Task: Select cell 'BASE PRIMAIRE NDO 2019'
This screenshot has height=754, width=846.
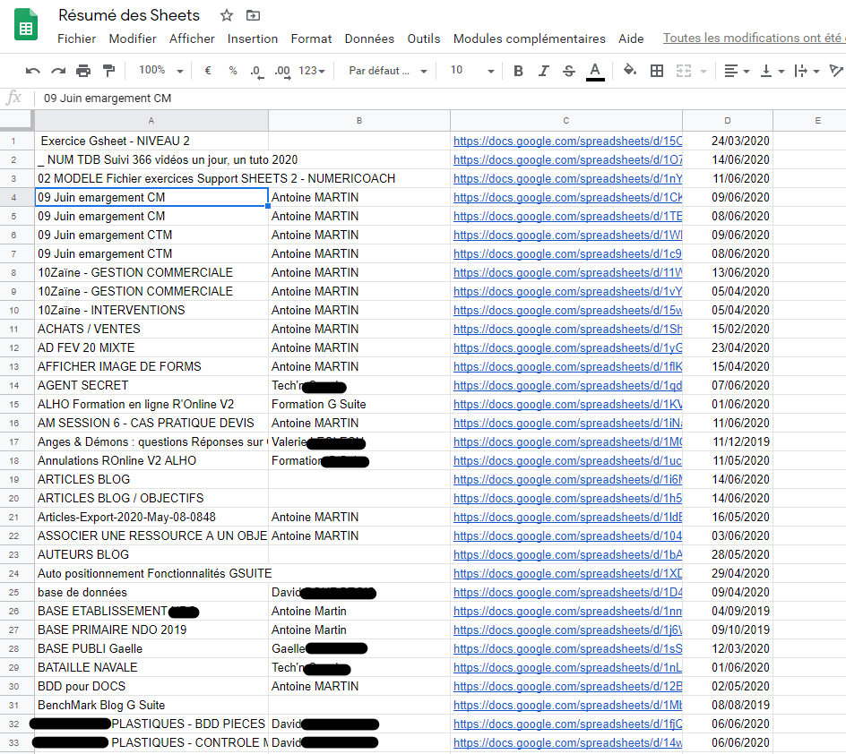Action: click(x=151, y=630)
